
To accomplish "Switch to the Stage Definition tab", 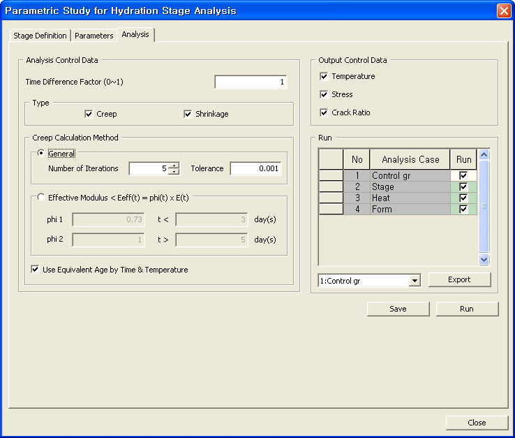I will coord(40,36).
